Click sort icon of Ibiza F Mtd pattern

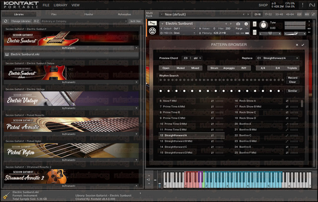[x=212, y=101]
